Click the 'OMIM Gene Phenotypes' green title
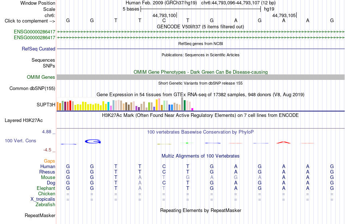This screenshot has height=224, width=345. (x=200, y=72)
